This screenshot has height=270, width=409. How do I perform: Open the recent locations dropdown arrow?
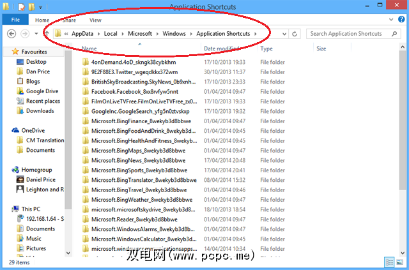(36, 34)
